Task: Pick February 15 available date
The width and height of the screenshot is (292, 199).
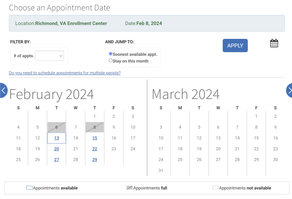Action: (95, 138)
